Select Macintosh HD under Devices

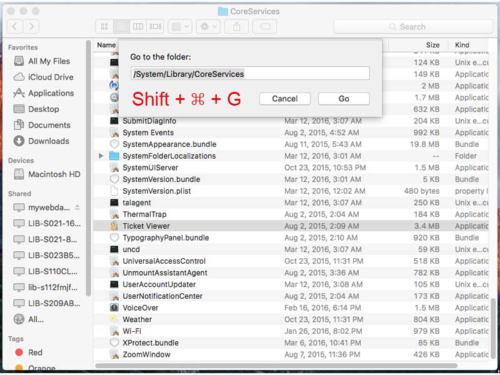click(47, 174)
